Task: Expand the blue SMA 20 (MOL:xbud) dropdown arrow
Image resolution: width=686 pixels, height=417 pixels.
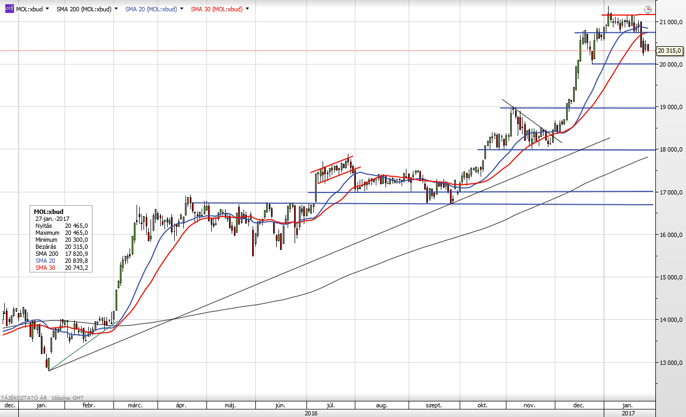Action: pyautogui.click(x=182, y=9)
